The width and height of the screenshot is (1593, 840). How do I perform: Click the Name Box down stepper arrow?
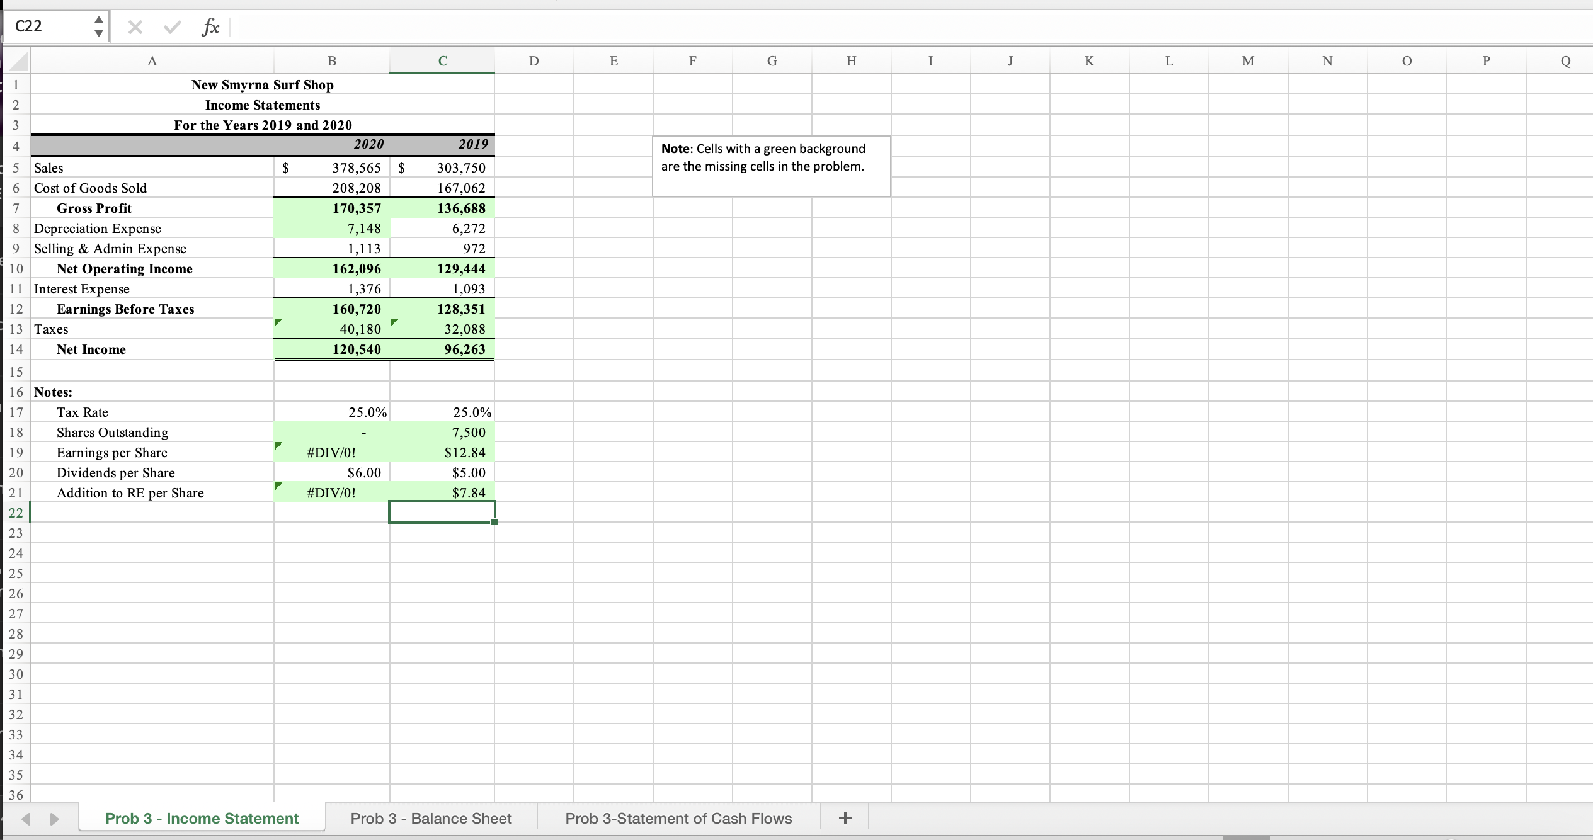[x=99, y=33]
